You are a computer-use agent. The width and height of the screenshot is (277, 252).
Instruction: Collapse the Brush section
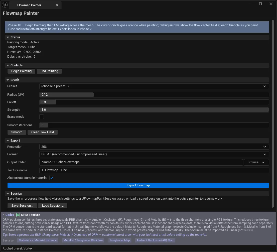[x=8, y=80]
